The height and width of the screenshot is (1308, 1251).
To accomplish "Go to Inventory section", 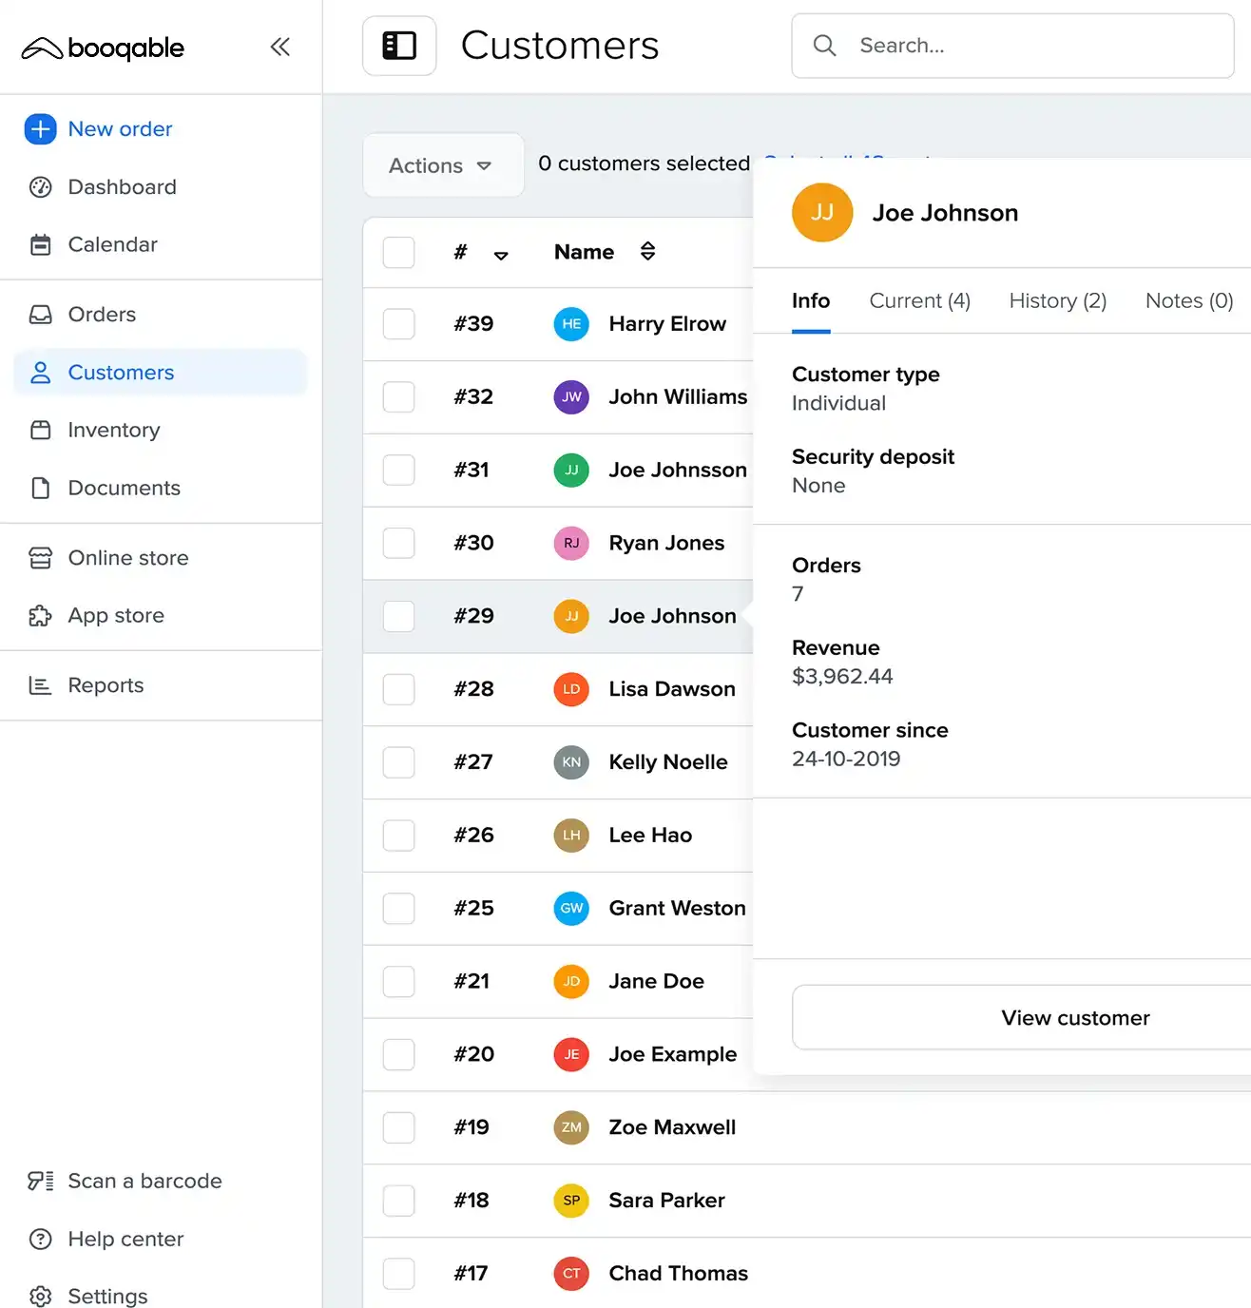I will [x=113, y=430].
